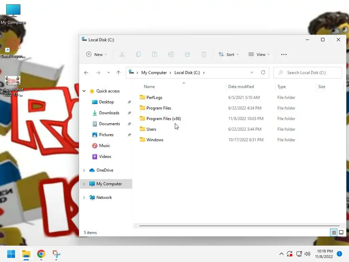Open Downloads in Quick access

109,113
